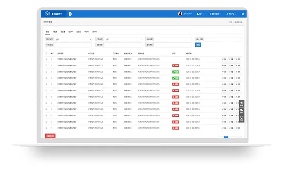Image resolution: width=284 pixels, height=173 pixels.
Task: Check the checkbox of the last table row
Action: tap(46, 128)
